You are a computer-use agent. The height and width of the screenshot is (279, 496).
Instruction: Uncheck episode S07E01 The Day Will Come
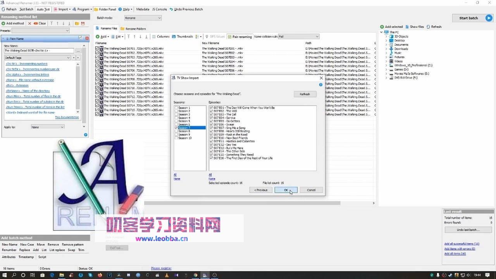coord(211,108)
